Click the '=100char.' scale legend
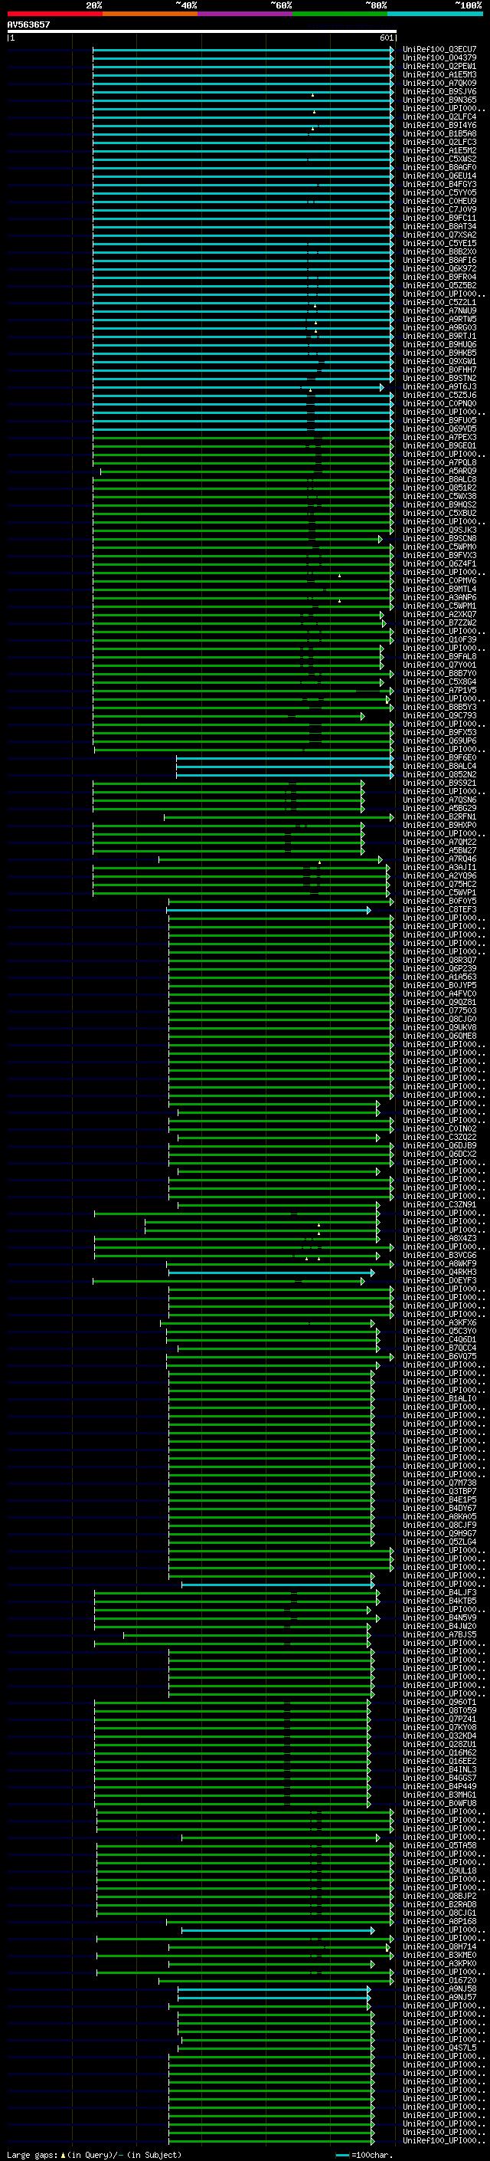 [364, 2154]
